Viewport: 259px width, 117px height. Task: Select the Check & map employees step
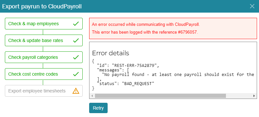coord(44,24)
